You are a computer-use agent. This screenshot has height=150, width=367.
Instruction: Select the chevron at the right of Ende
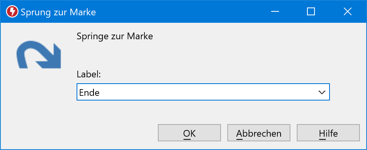click(x=322, y=92)
